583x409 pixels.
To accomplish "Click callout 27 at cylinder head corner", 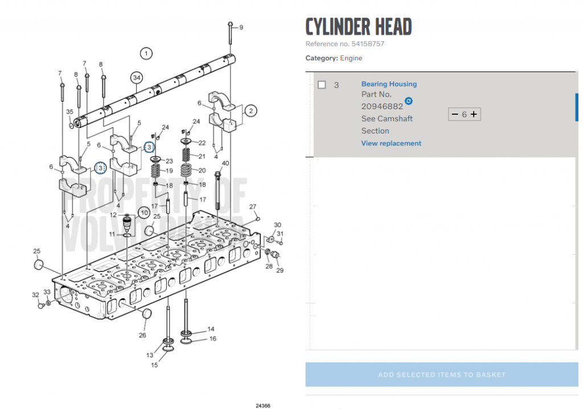I will click(253, 207).
